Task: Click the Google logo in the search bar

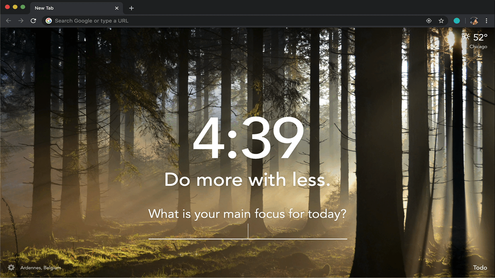Action: point(49,21)
